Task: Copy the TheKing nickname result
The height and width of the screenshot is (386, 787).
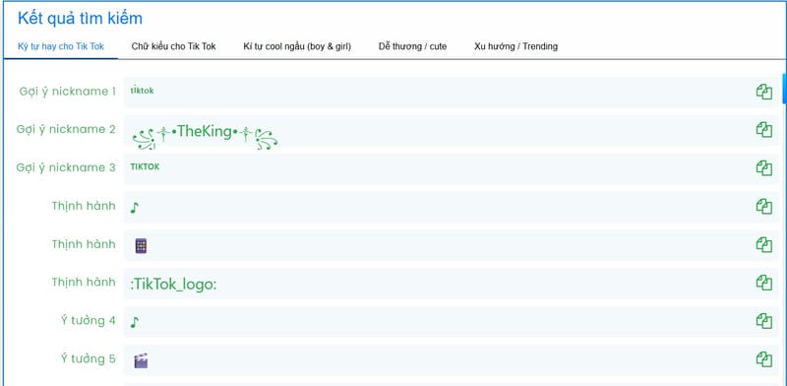Action: 764,130
